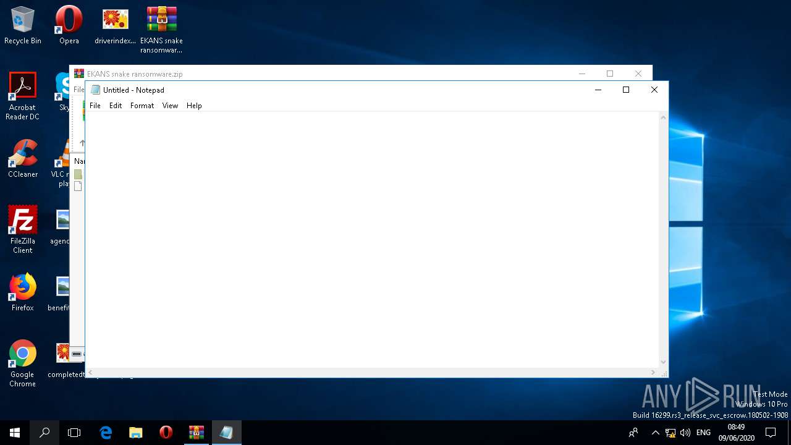Open Acrobat Reader DC shortcut
The width and height of the screenshot is (791, 445).
(23, 96)
